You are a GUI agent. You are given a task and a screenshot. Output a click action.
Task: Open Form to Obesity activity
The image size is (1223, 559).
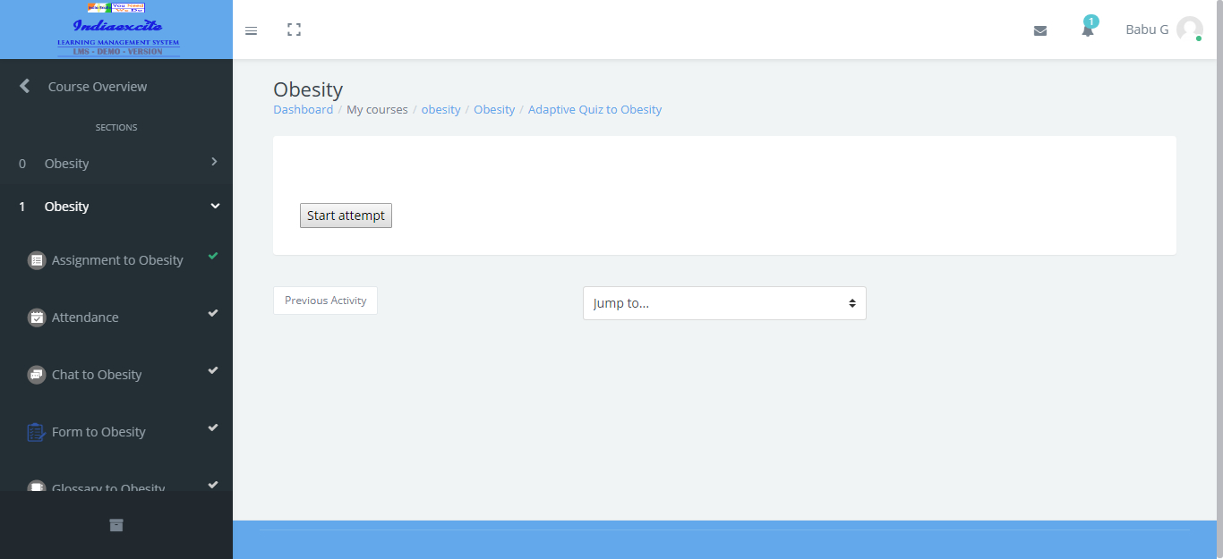tap(98, 432)
